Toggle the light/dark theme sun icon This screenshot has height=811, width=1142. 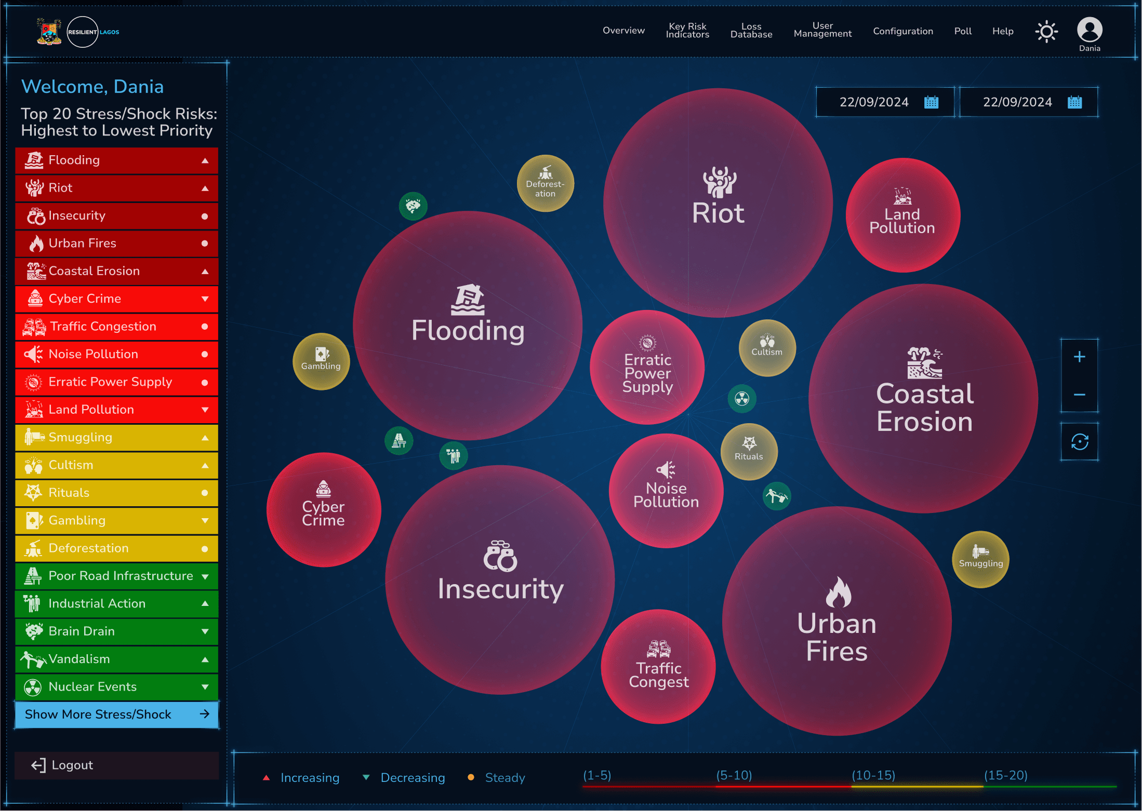1046,32
